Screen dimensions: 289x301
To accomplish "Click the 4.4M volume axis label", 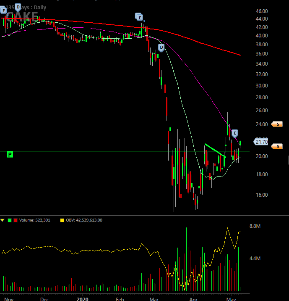I will pyautogui.click(x=255, y=259).
